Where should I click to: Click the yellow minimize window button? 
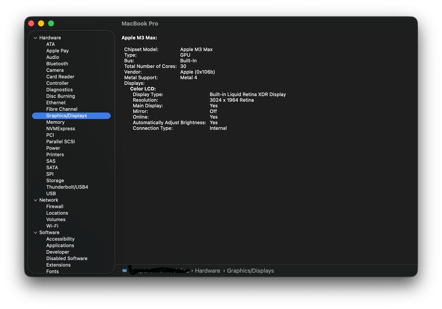pyautogui.click(x=41, y=23)
